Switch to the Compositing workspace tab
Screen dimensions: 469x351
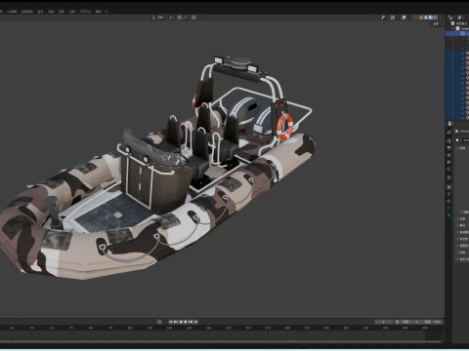[72, 12]
